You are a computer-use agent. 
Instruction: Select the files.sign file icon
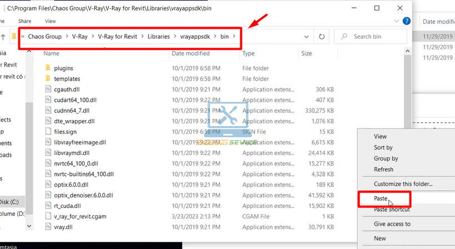(x=48, y=132)
